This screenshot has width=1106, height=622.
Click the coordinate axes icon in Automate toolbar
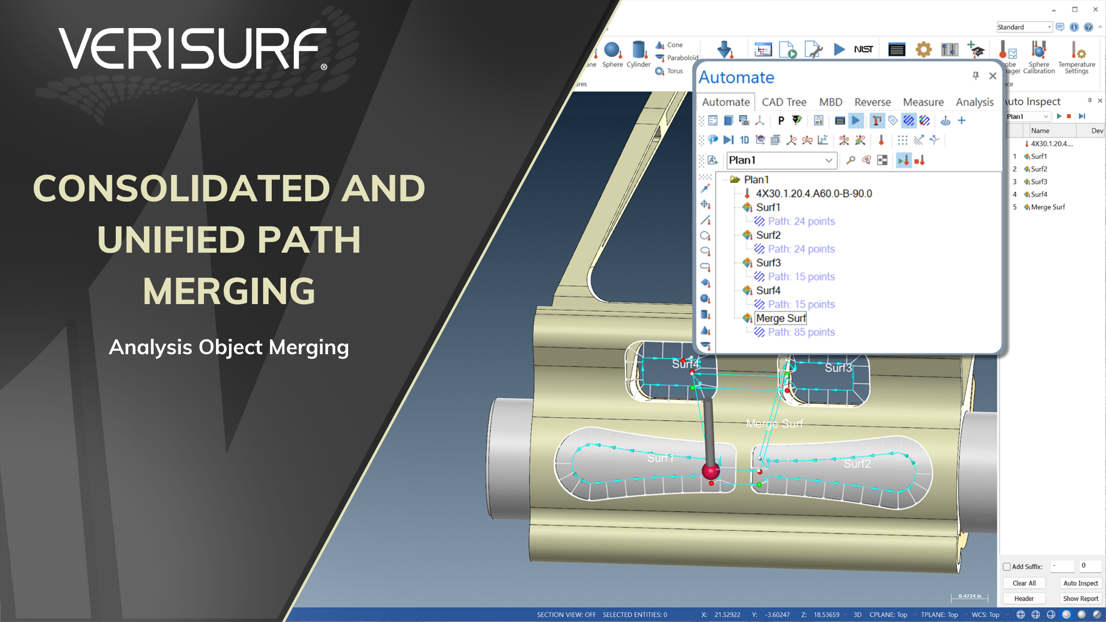(760, 121)
